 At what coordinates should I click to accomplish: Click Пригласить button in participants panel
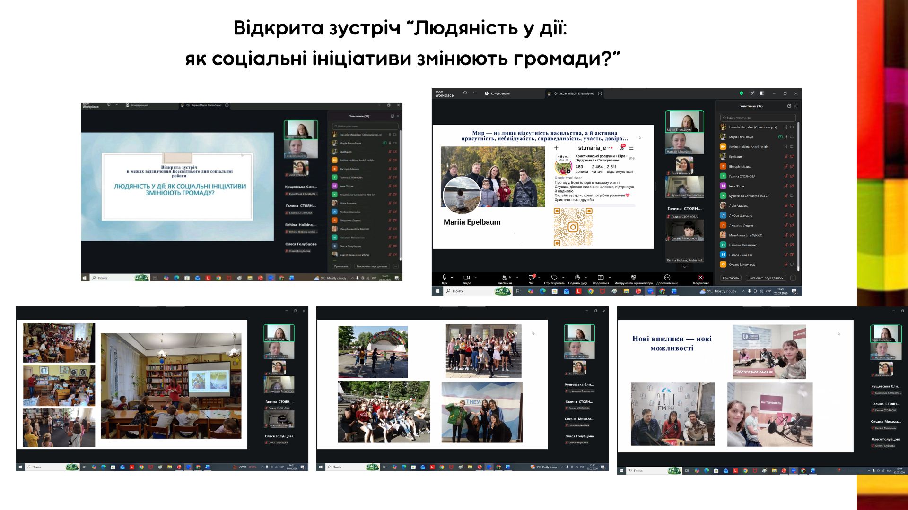point(731,278)
